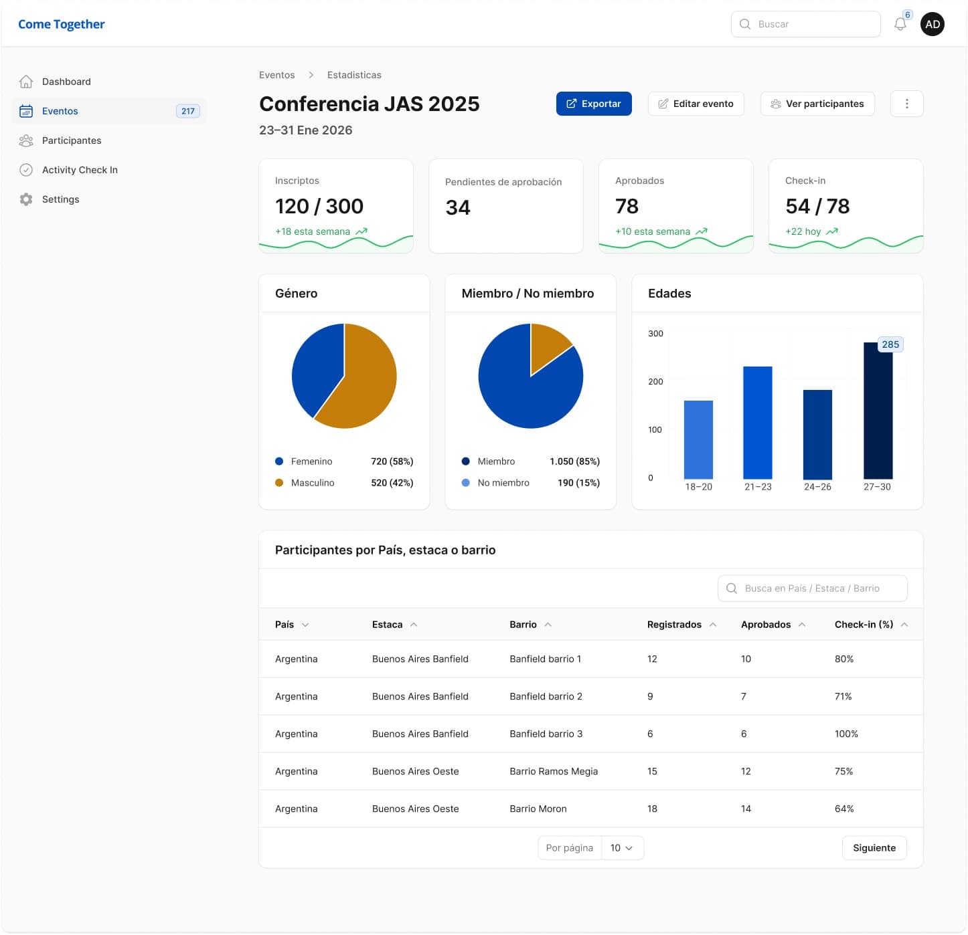
Task: Click the Settings gear icon
Action: [26, 199]
